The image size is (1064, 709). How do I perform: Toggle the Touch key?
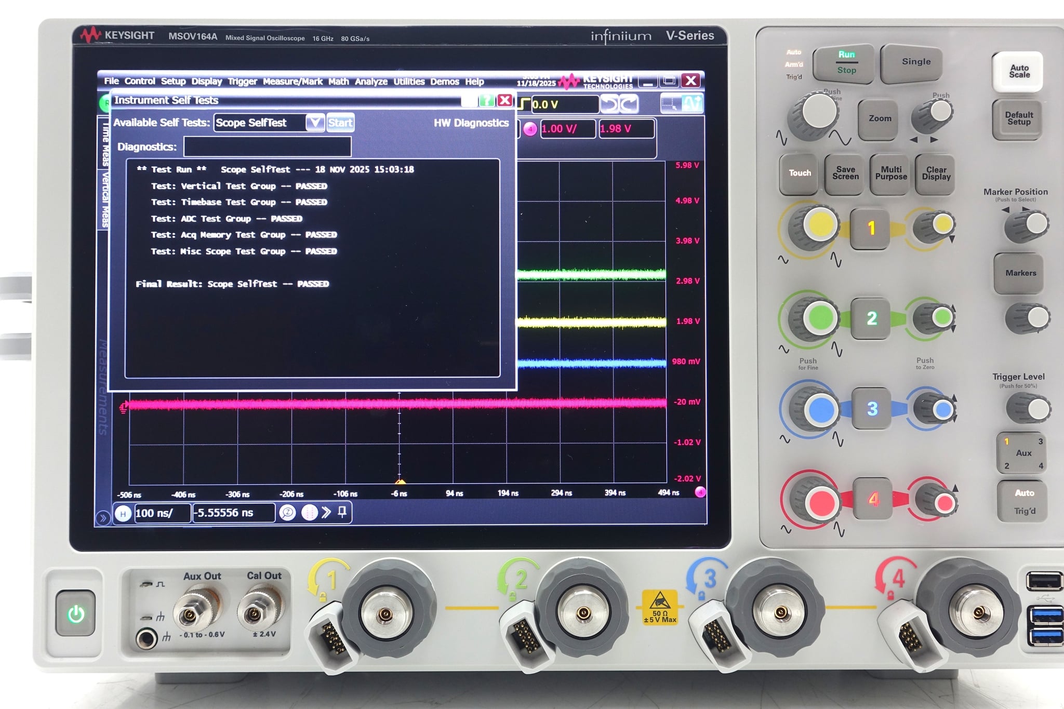[x=799, y=173]
